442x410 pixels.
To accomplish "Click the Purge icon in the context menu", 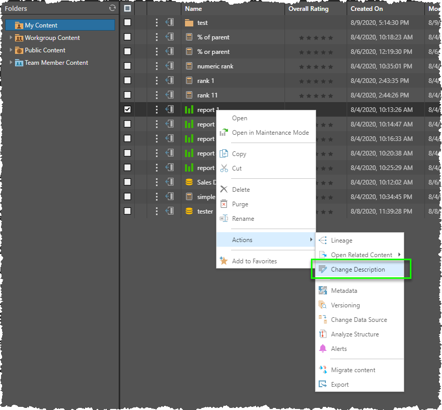I will (224, 204).
